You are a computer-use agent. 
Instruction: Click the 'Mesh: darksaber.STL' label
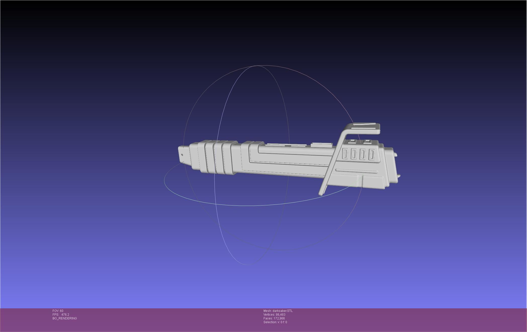coord(278,311)
